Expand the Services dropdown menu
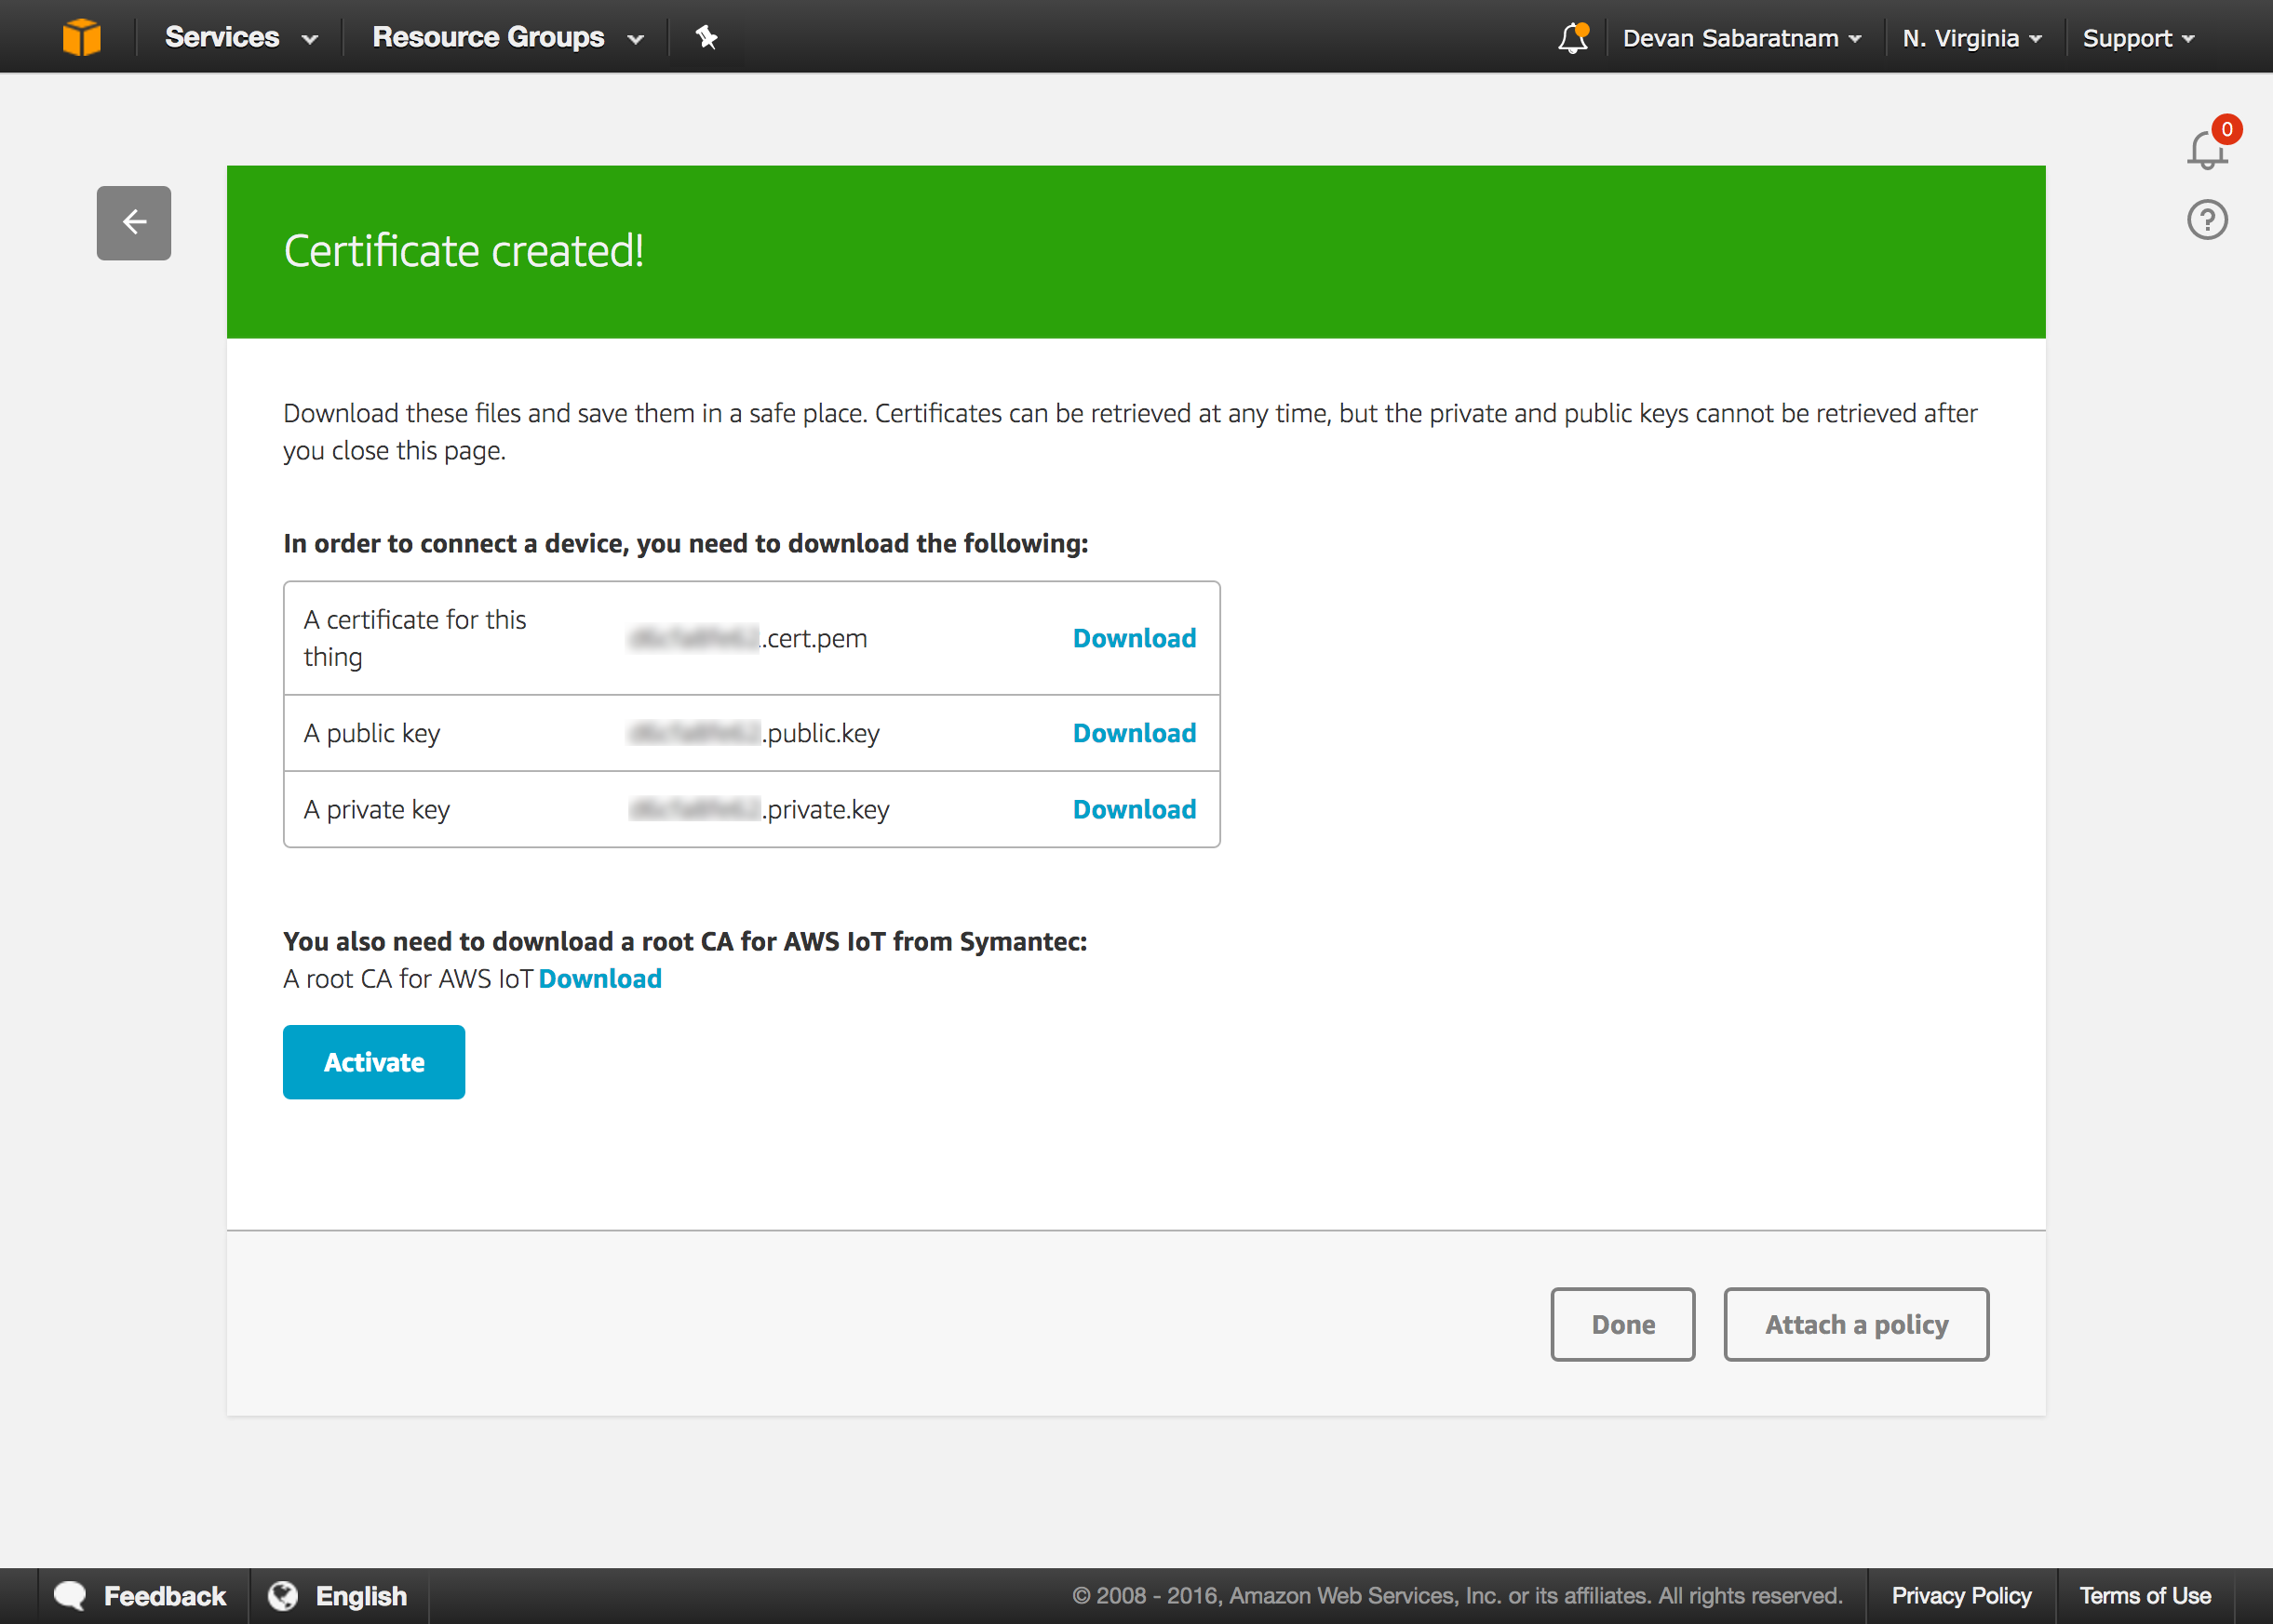 [241, 37]
